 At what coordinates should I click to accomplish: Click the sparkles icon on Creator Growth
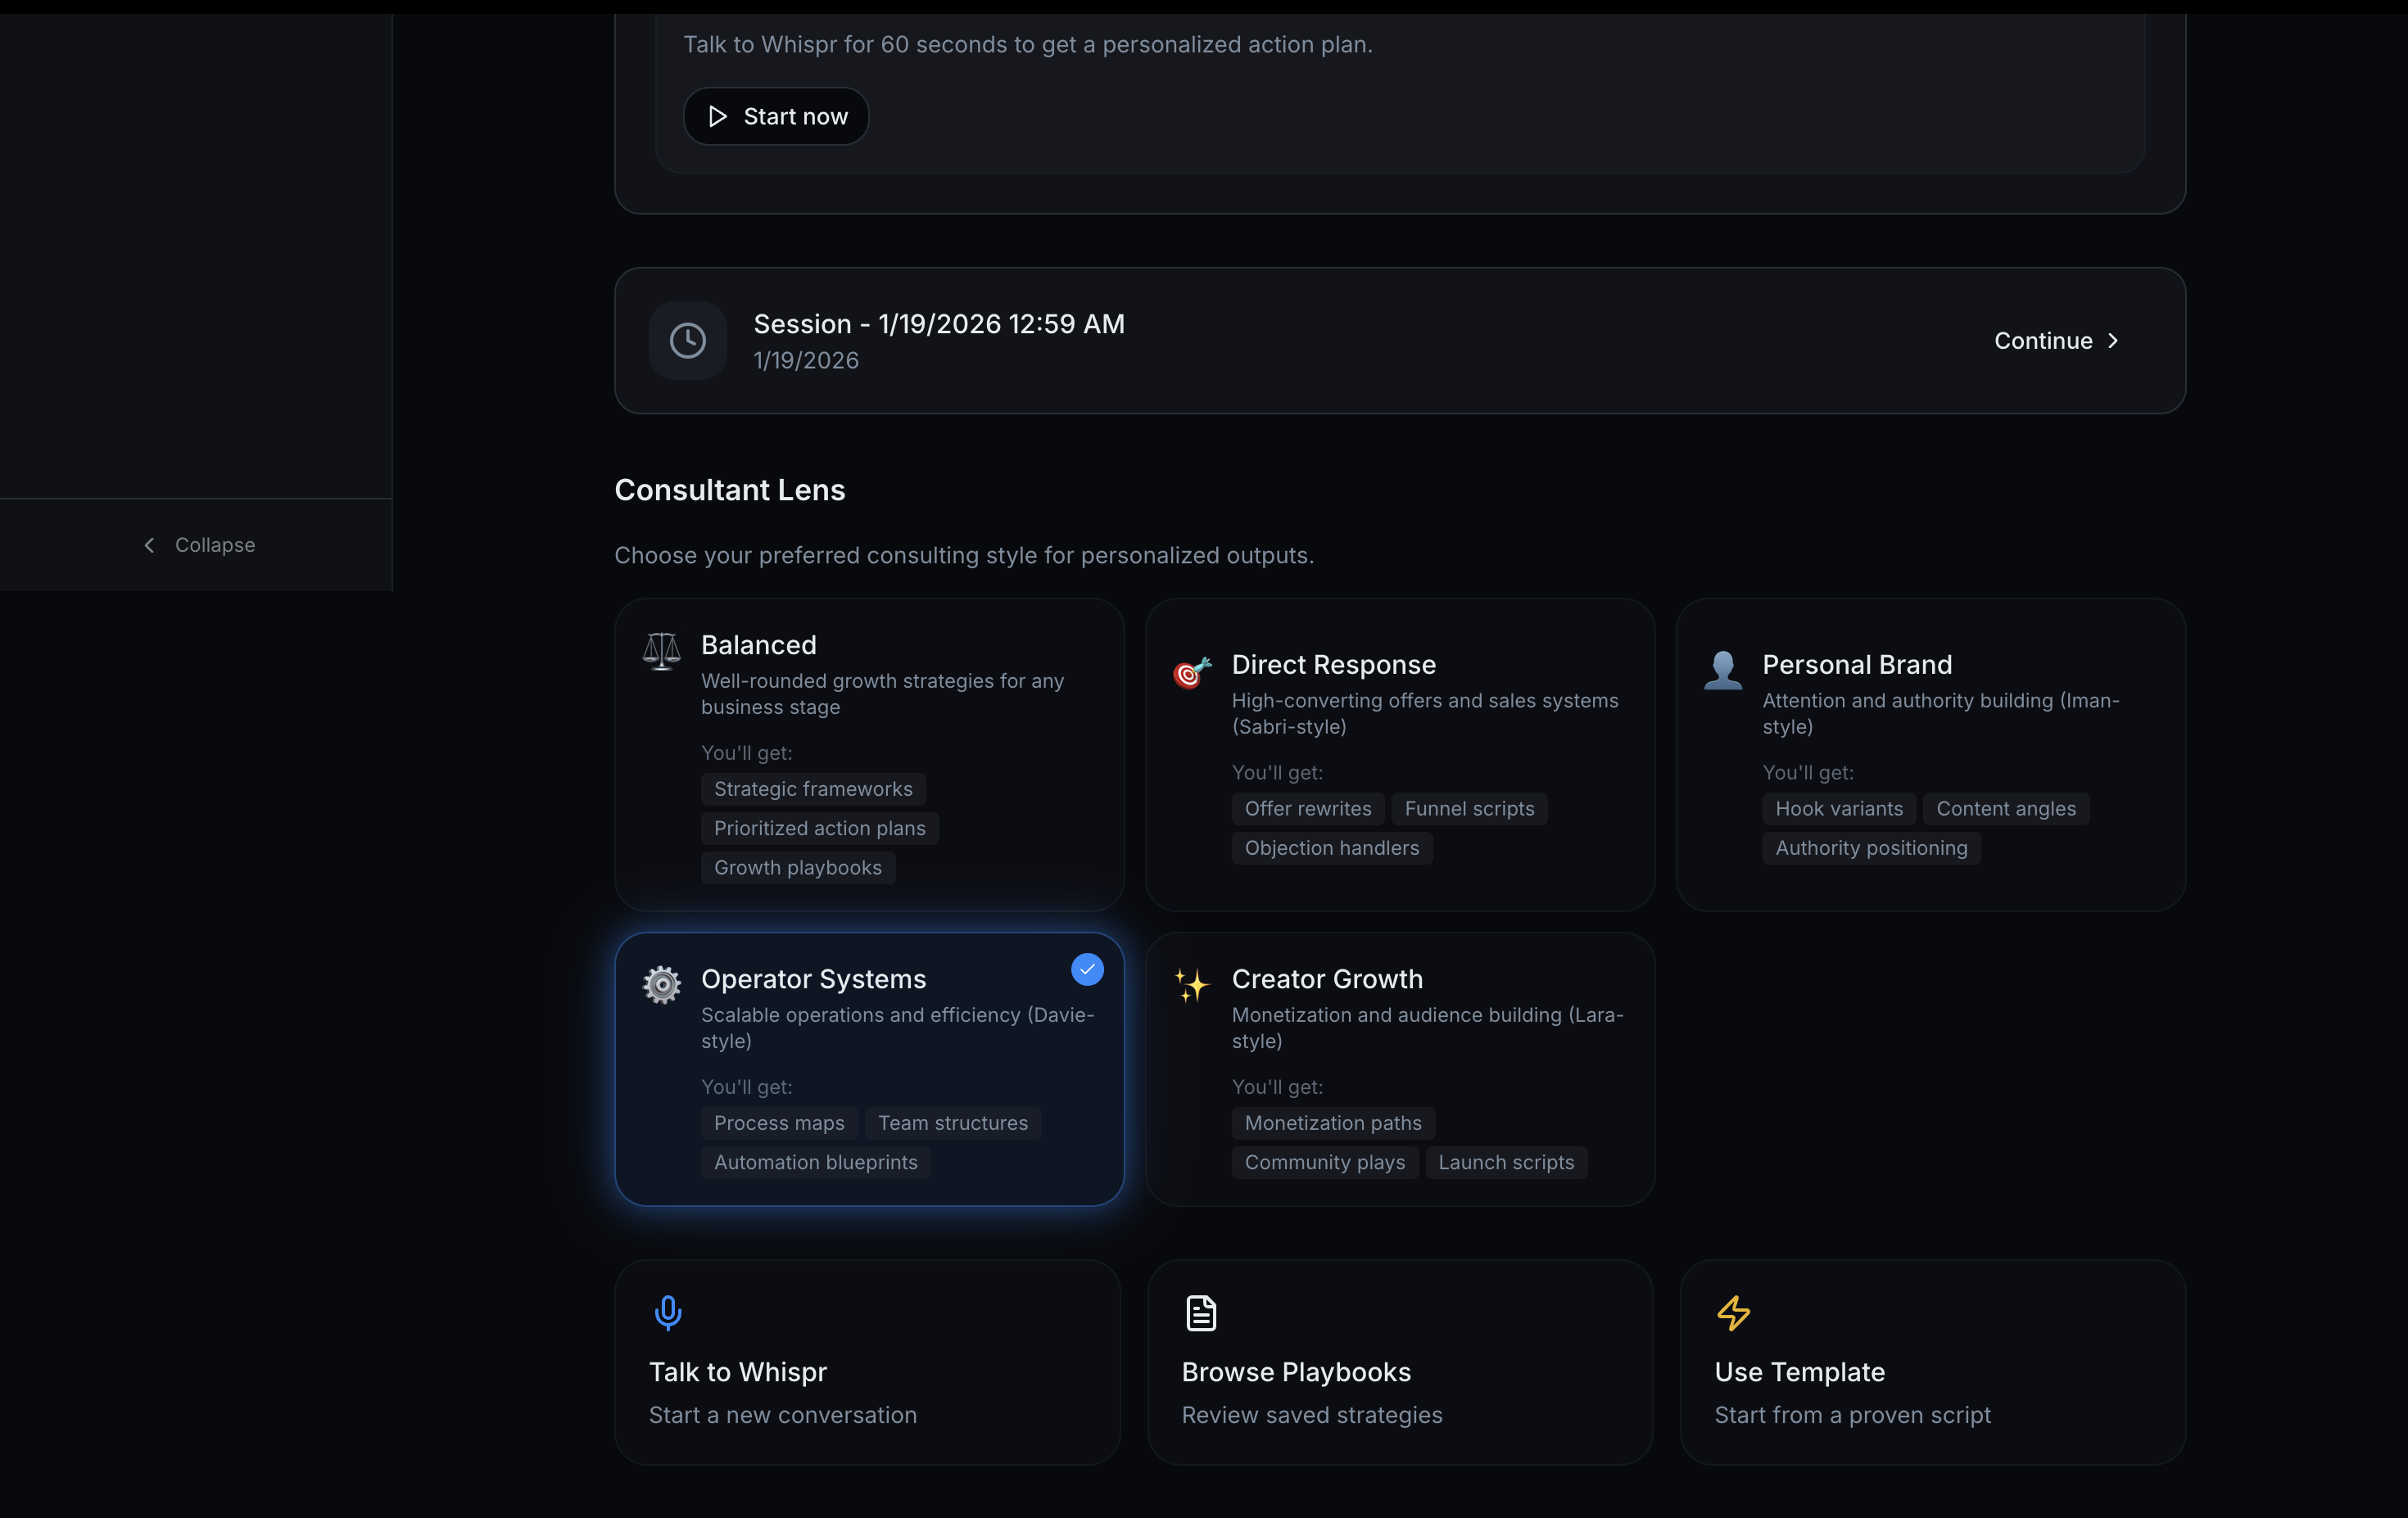tap(1192, 987)
